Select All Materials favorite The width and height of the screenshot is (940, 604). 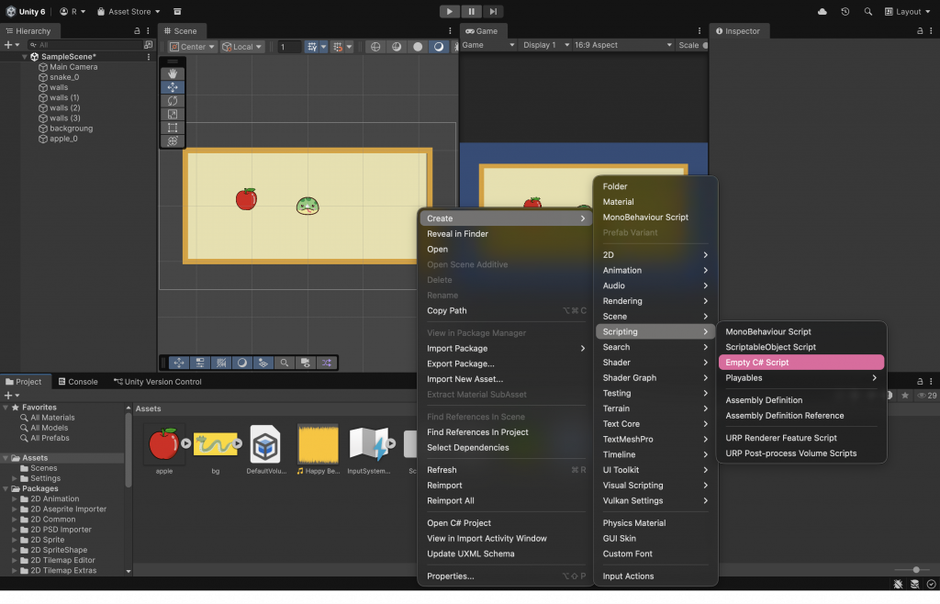pyautogui.click(x=52, y=418)
